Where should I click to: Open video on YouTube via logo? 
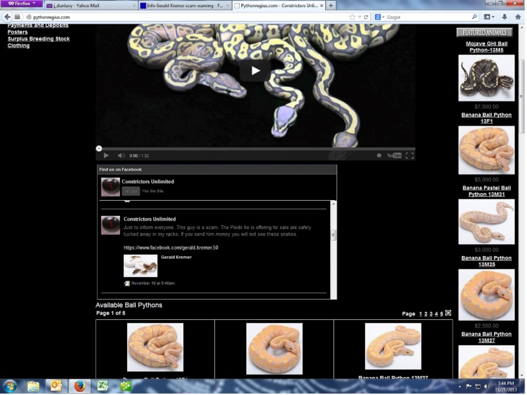pyautogui.click(x=394, y=155)
